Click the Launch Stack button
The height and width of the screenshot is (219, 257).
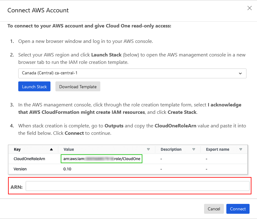(x=34, y=86)
